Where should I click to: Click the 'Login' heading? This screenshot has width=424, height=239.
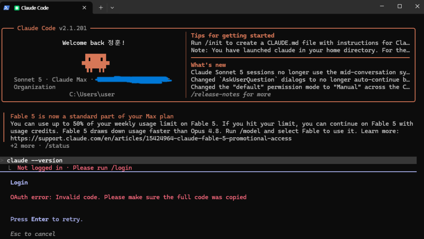pos(19,183)
